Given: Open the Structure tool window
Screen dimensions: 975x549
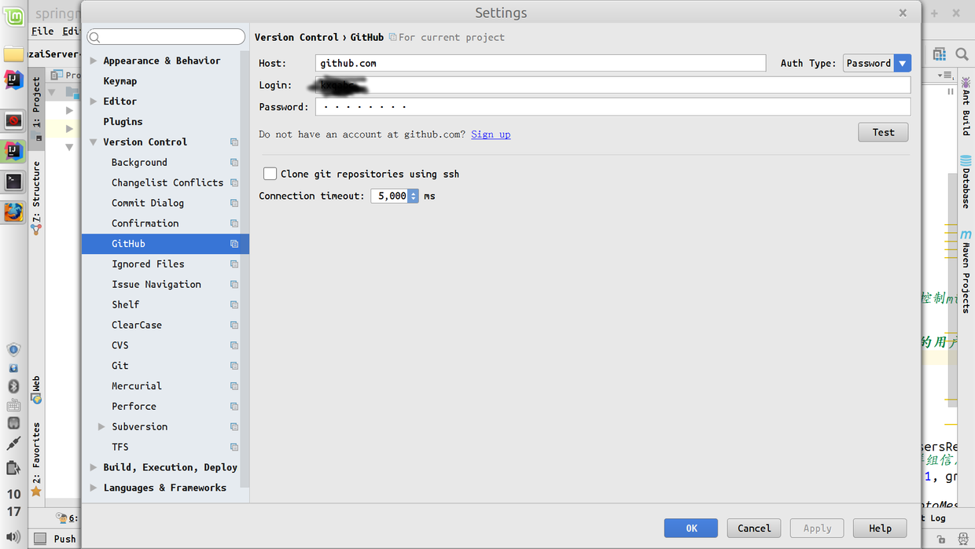Looking at the screenshot, I should [36, 189].
